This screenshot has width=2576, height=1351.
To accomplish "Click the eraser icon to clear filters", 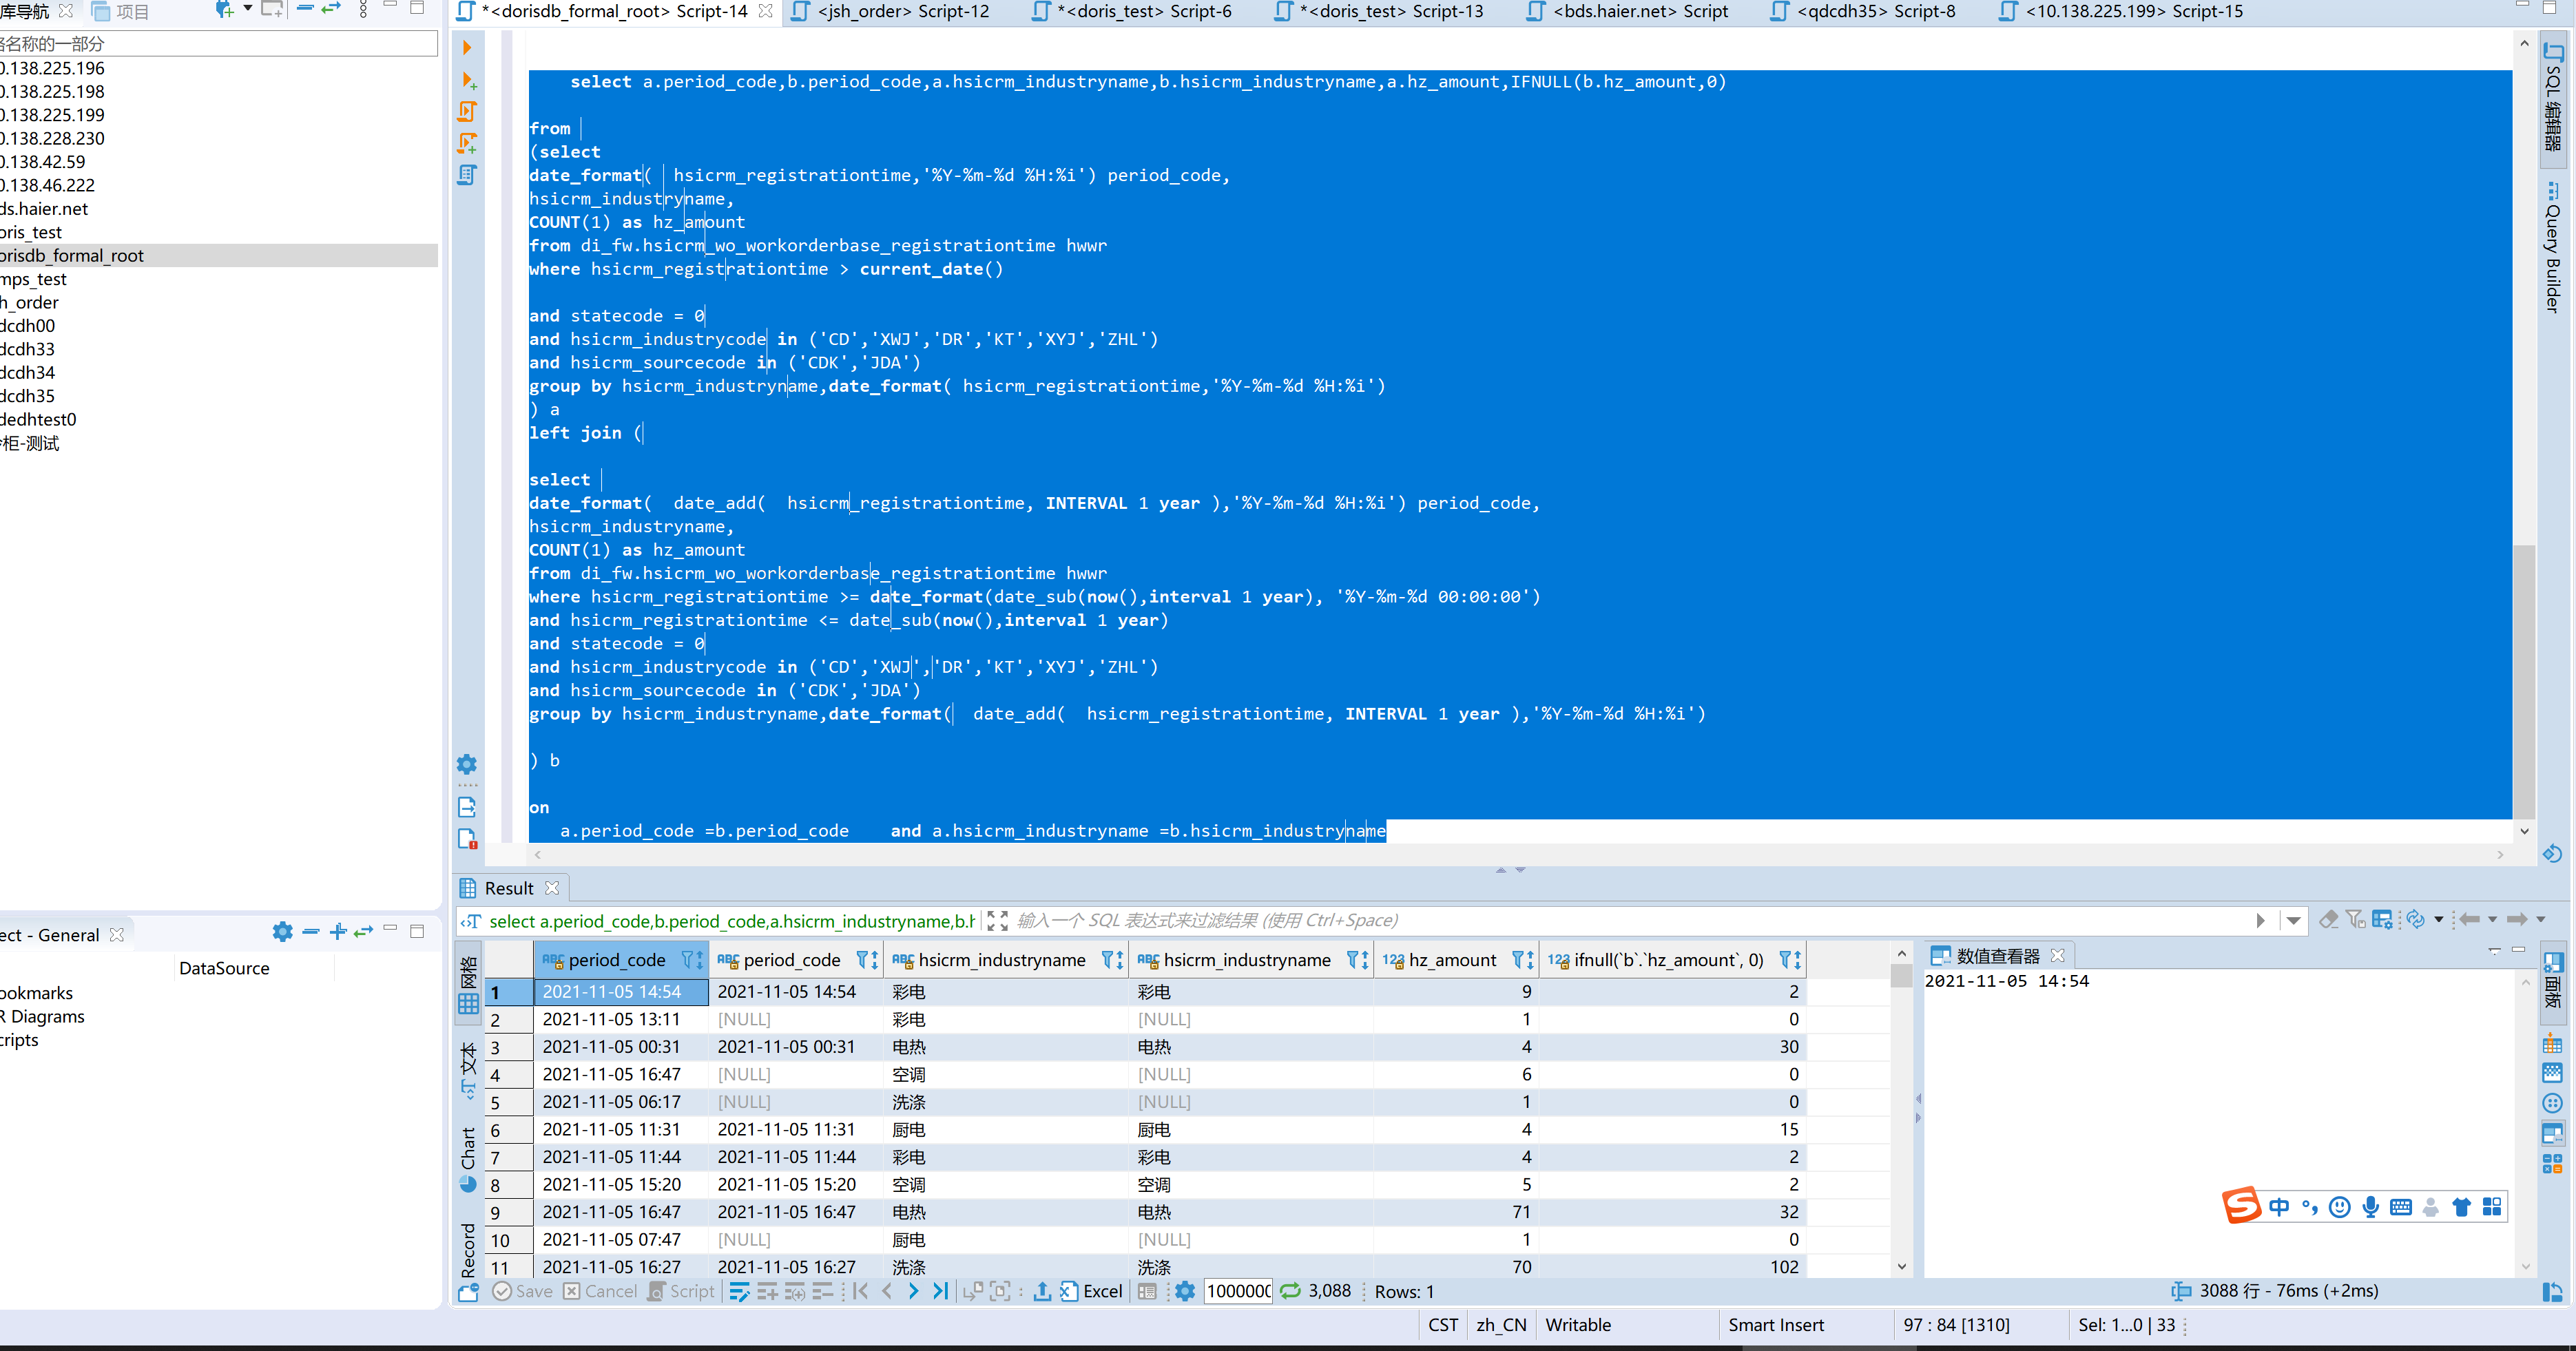I will 2329,919.
